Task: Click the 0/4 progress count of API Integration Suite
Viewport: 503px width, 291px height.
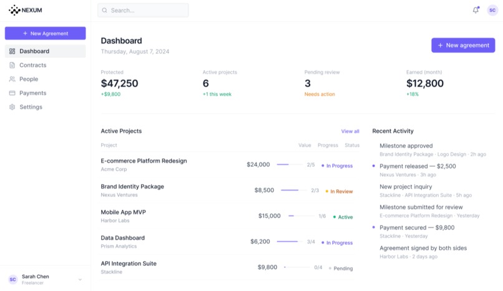Action: click(318, 267)
